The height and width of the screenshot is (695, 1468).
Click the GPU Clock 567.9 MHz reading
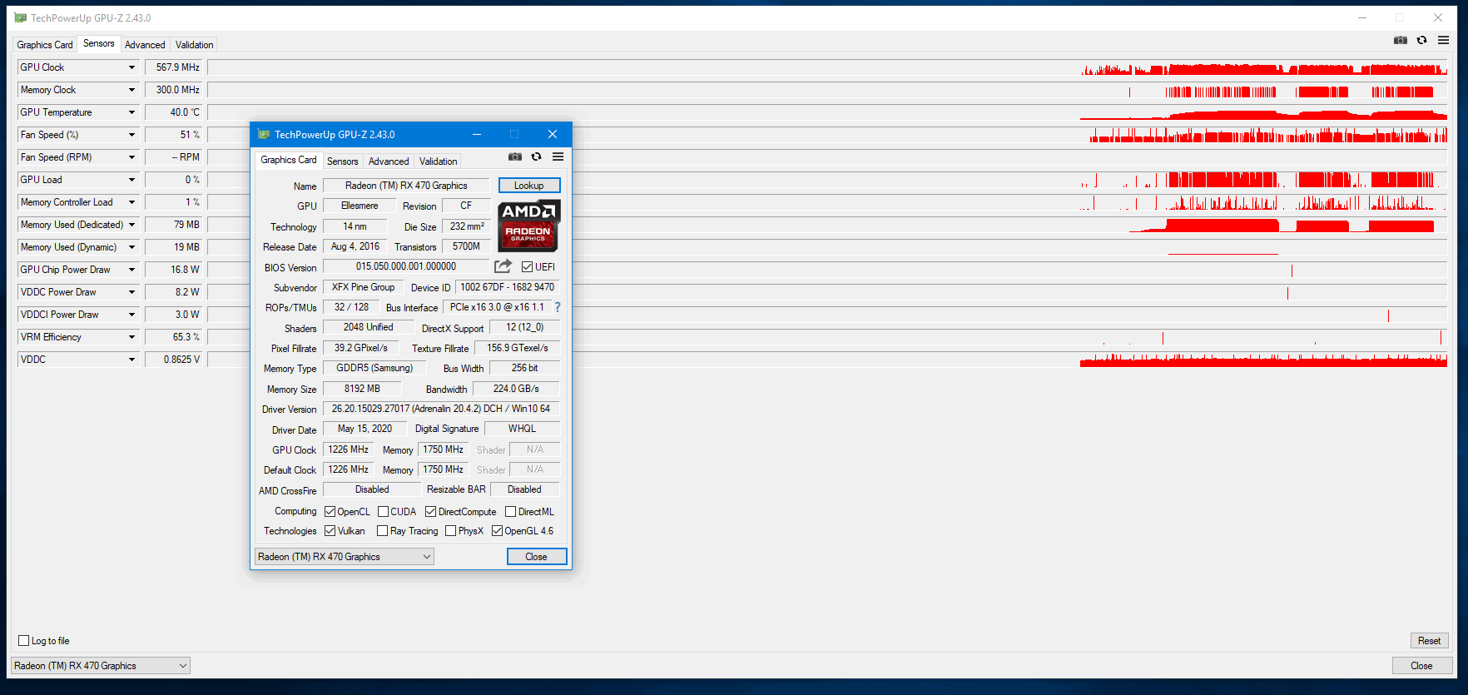tap(173, 67)
